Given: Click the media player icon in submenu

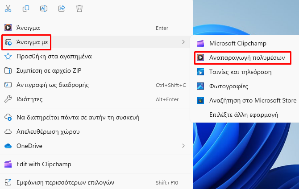Looking at the screenshot, I should click(200, 58).
